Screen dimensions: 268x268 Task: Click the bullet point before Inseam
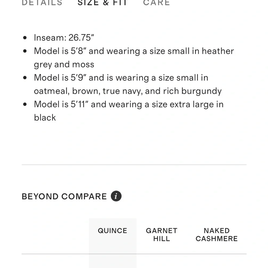[x=25, y=38]
